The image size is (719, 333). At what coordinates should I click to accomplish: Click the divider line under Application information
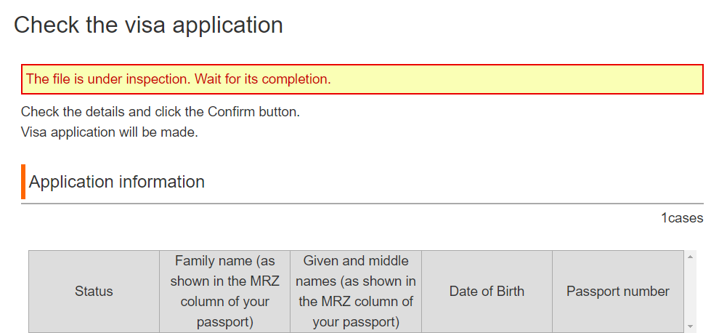pos(363,204)
